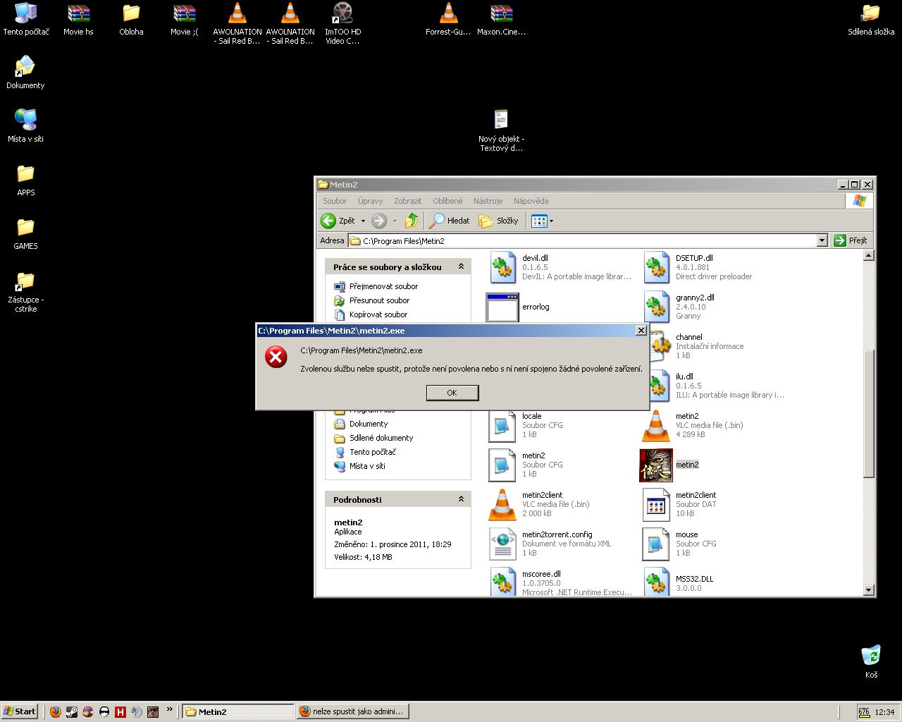
Task: Open Sdílené dokumenty link
Action: (x=381, y=438)
